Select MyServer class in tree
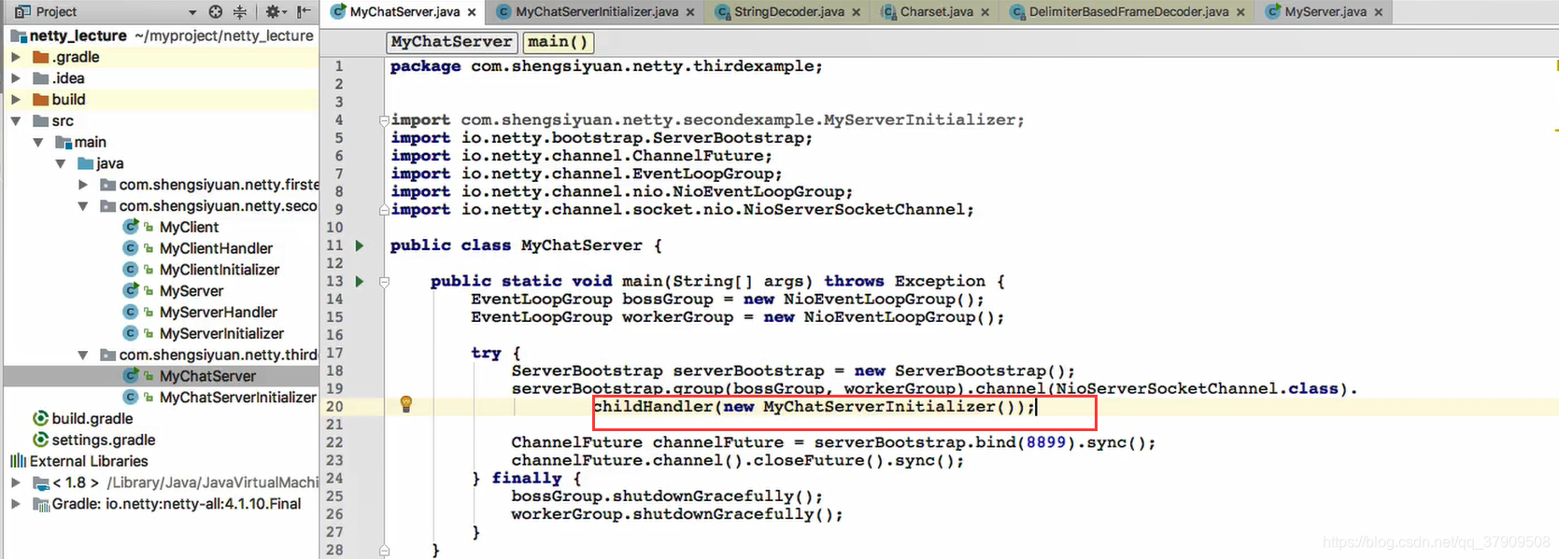 (x=191, y=291)
